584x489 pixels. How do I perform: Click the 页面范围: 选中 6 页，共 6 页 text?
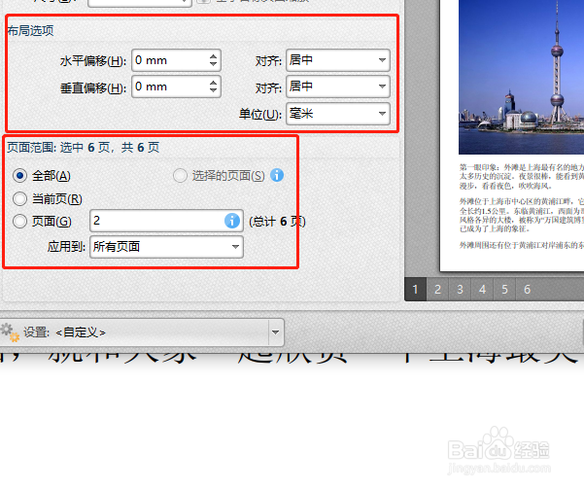(x=83, y=148)
